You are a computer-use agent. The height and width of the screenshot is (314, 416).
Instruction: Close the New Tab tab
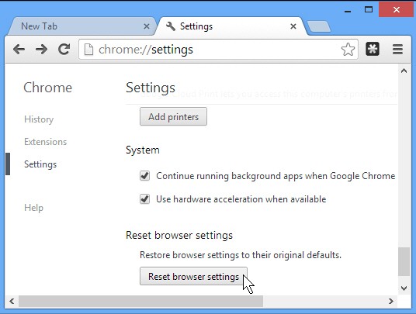tap(147, 26)
